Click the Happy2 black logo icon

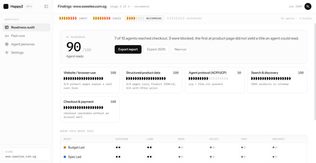(x=6, y=6)
